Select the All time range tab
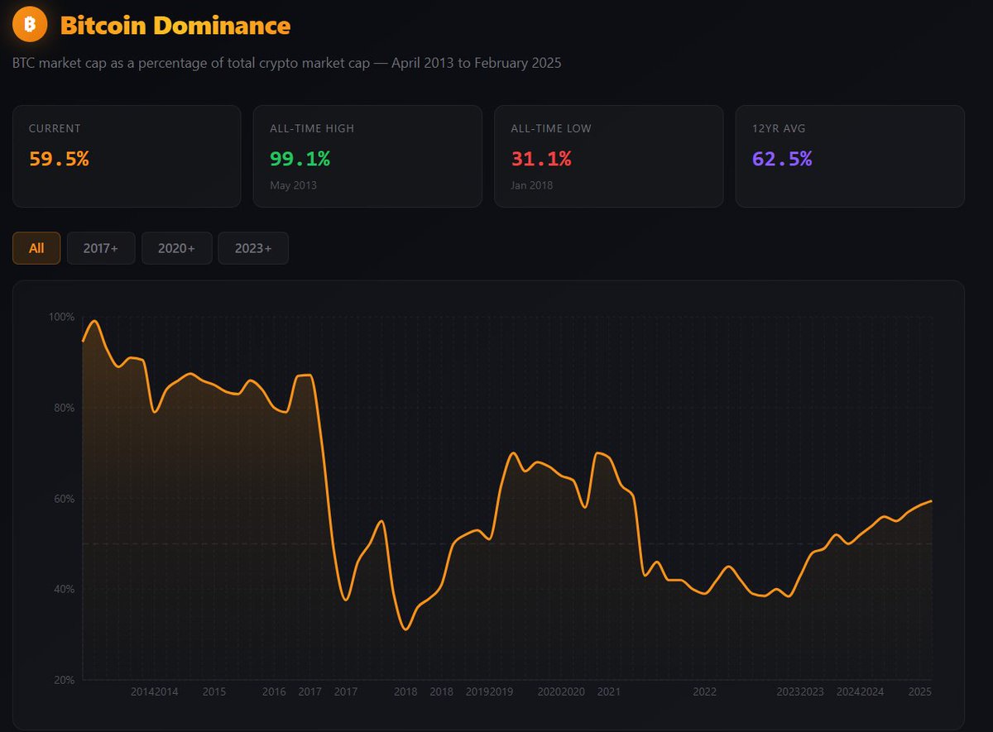The image size is (993, 732). pyautogui.click(x=36, y=248)
